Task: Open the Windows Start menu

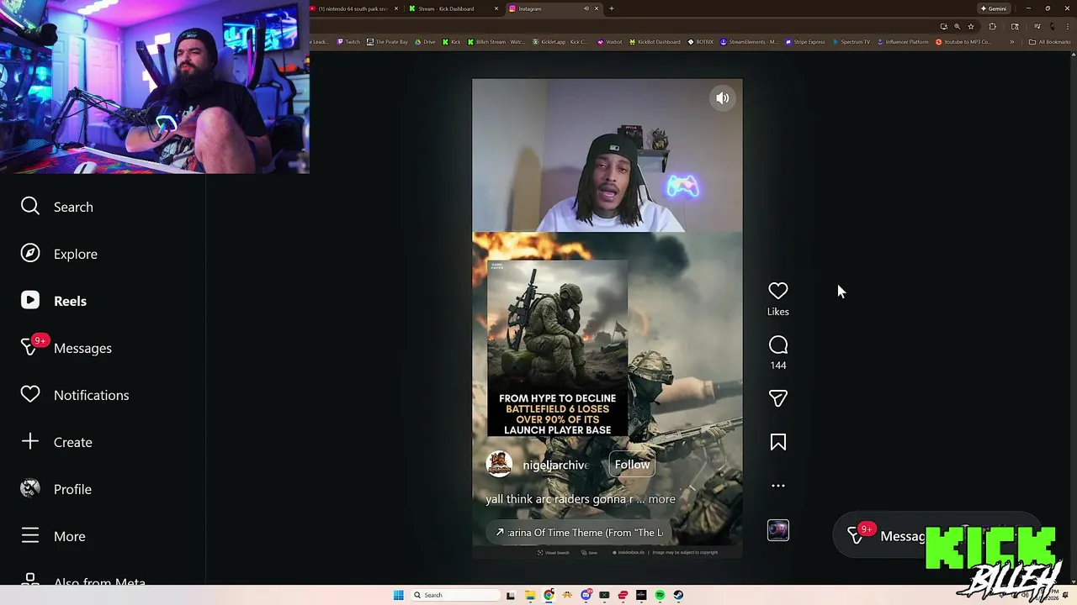Action: 398,595
